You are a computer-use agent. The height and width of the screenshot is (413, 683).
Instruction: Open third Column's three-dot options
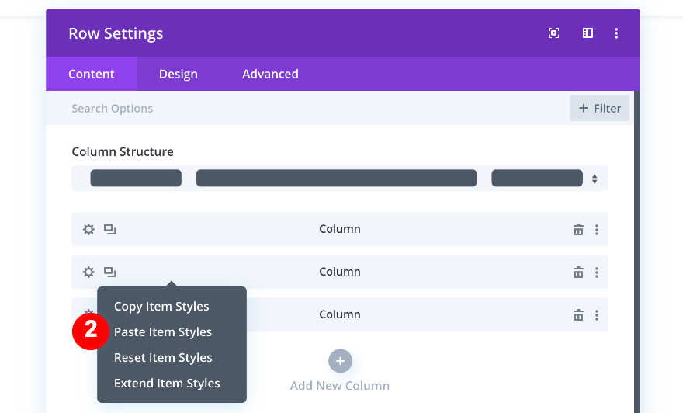click(597, 314)
